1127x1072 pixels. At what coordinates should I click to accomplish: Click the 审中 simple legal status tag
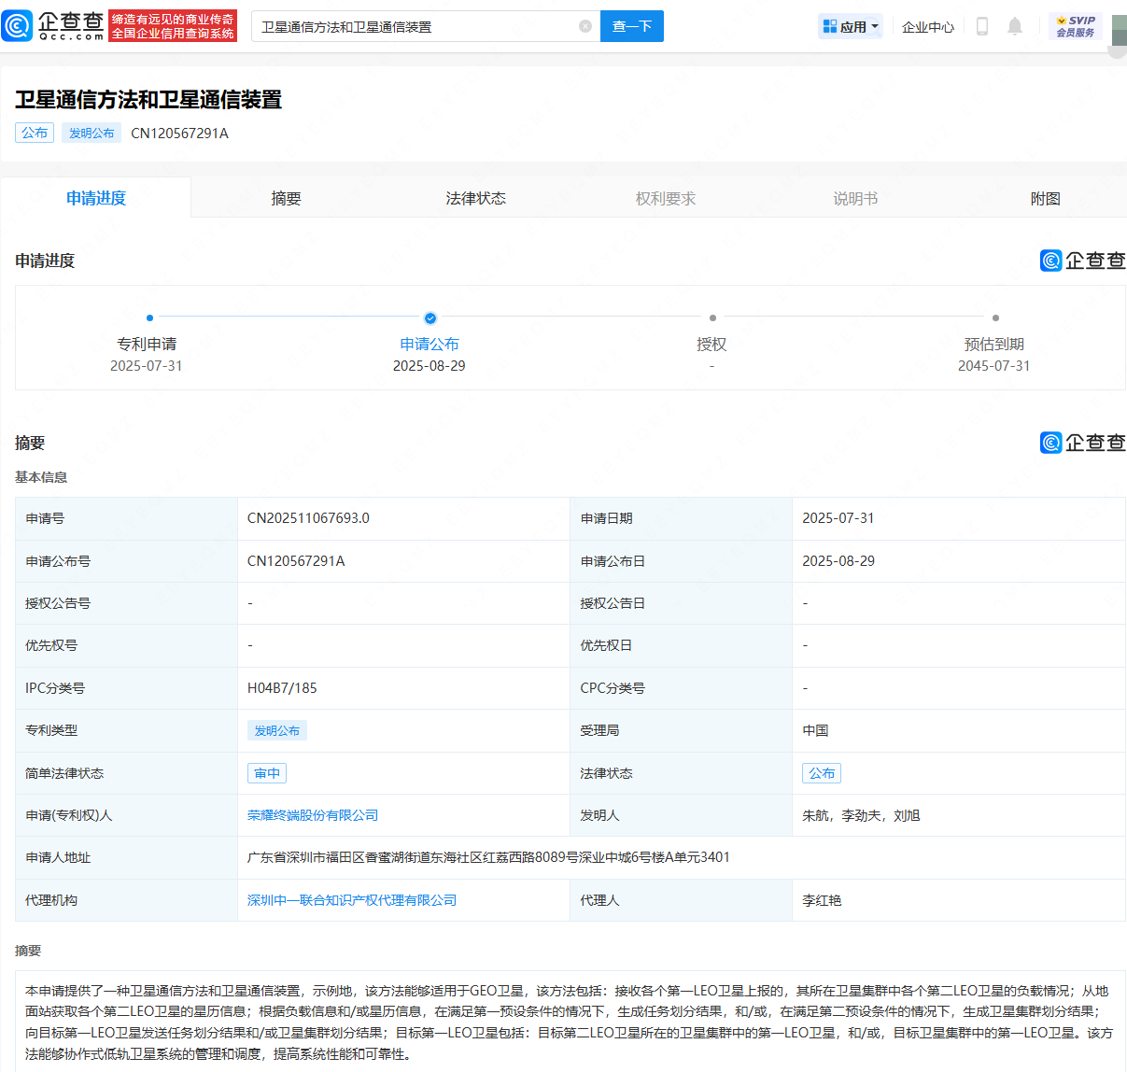pos(267,773)
